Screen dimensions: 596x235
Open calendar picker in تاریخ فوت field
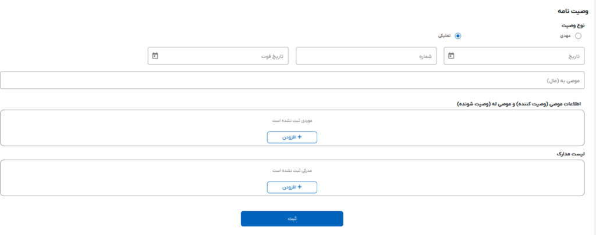(x=155, y=56)
